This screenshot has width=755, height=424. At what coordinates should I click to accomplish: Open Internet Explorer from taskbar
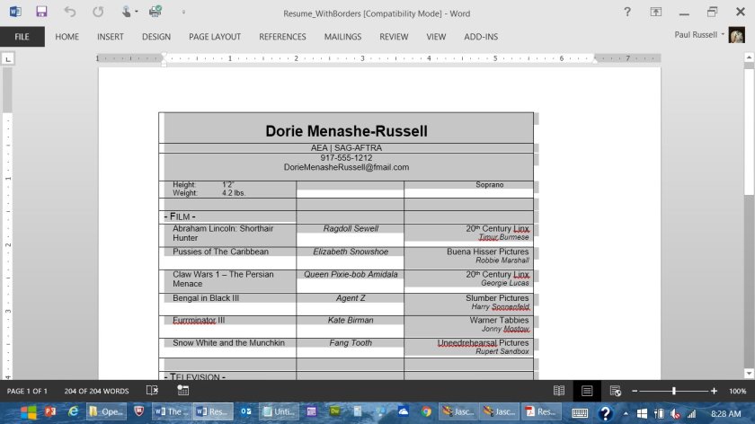click(x=73, y=412)
